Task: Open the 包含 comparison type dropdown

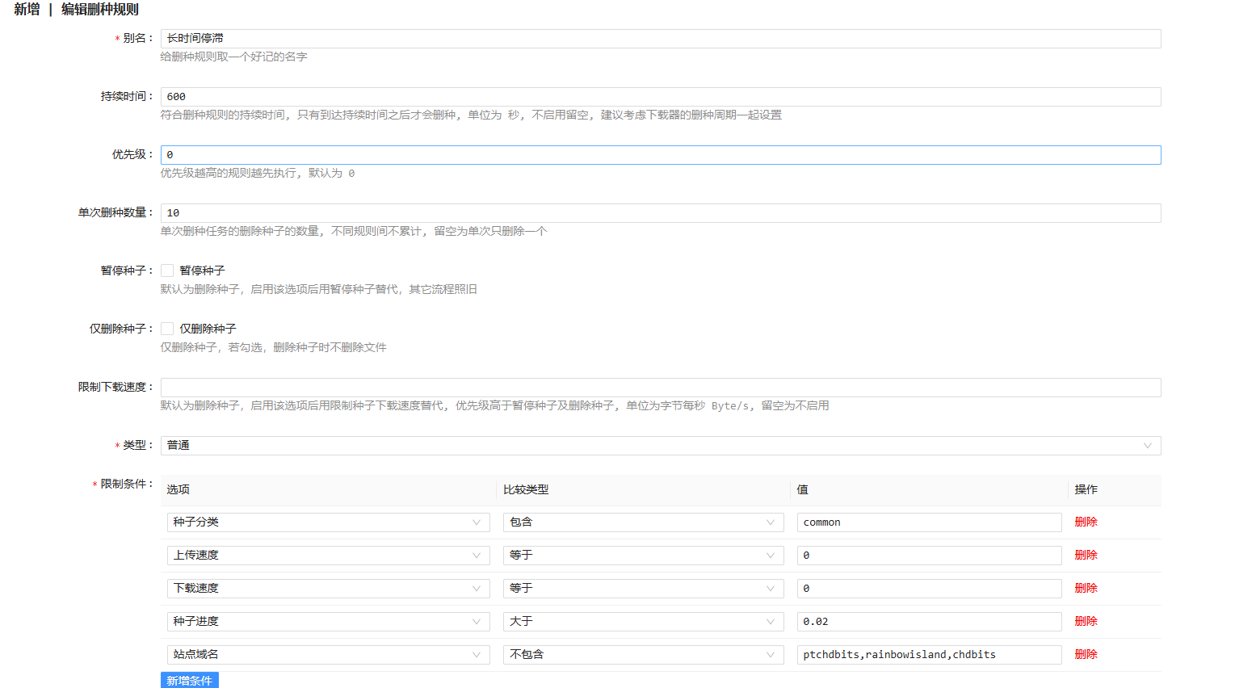Action: 642,522
